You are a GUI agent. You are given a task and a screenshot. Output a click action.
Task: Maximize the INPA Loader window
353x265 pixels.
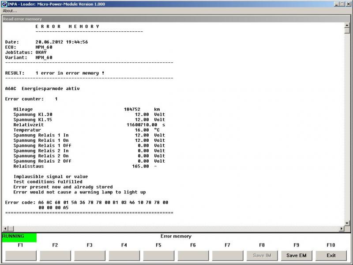(x=342, y=4)
